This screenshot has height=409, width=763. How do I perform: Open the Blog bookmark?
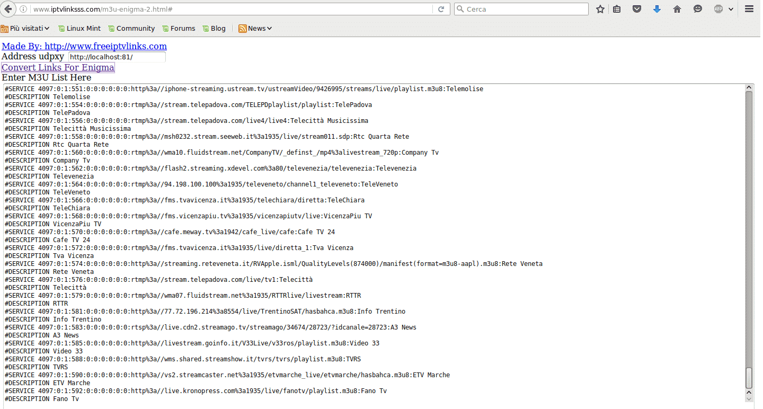pos(214,29)
